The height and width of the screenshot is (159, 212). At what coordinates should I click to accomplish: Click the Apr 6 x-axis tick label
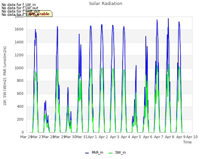coord(148,137)
